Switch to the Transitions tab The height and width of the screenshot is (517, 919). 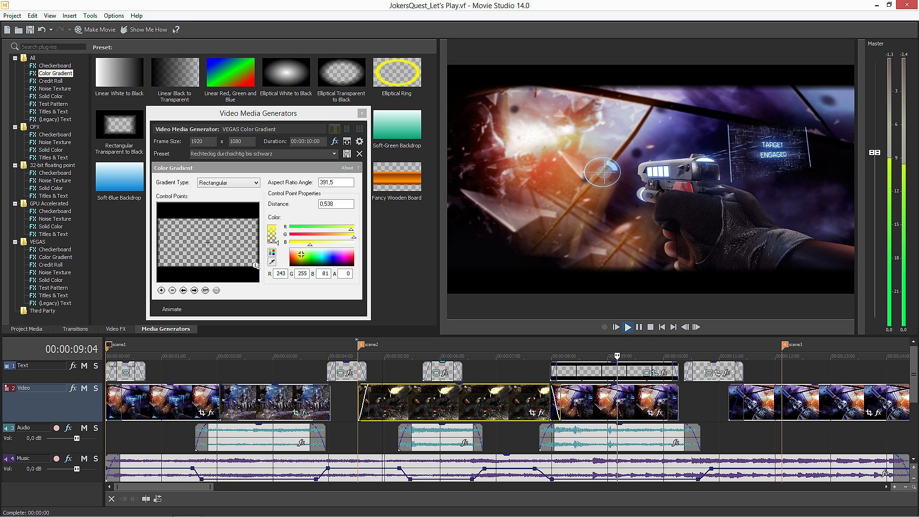point(75,329)
